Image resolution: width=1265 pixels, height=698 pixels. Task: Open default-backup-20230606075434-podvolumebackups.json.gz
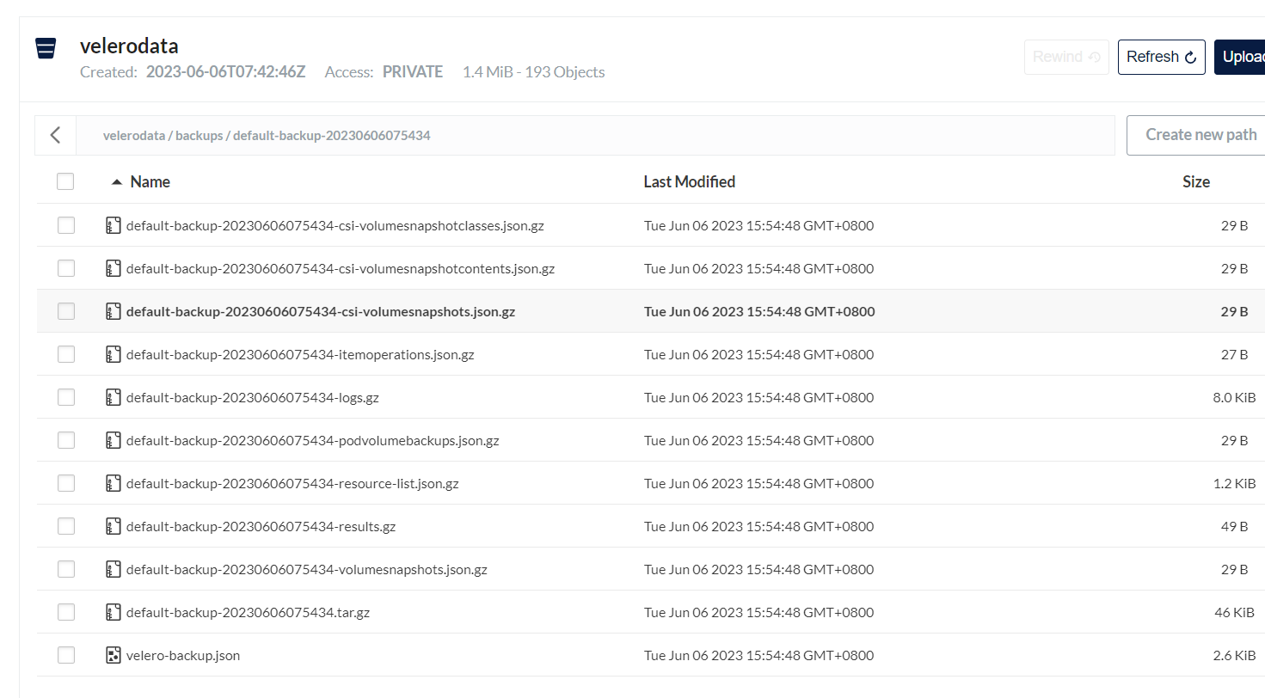[x=313, y=441]
